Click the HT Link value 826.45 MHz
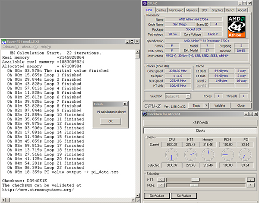This screenshot has width=259, height=203. point(178,86)
